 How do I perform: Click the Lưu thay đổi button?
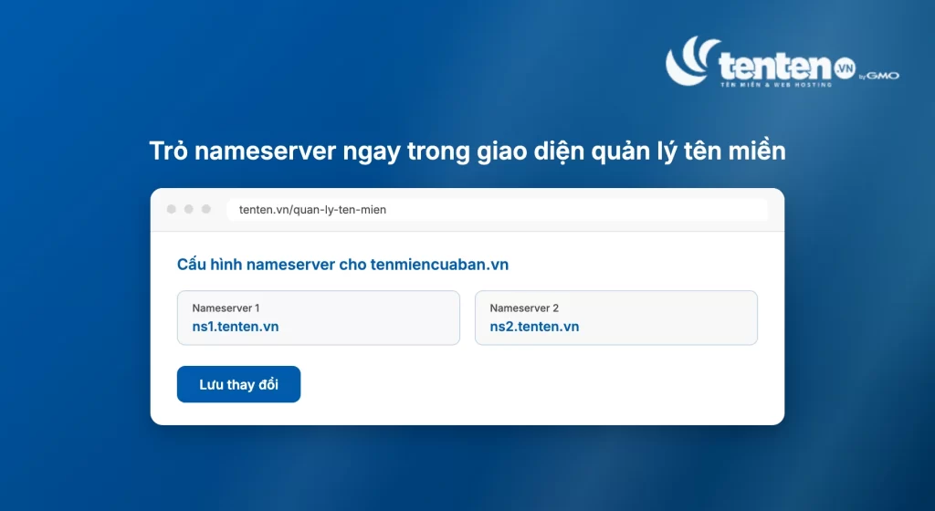pyautogui.click(x=238, y=384)
